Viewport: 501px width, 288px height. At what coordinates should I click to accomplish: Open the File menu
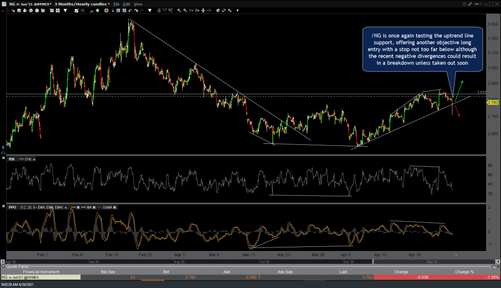coord(118,4)
